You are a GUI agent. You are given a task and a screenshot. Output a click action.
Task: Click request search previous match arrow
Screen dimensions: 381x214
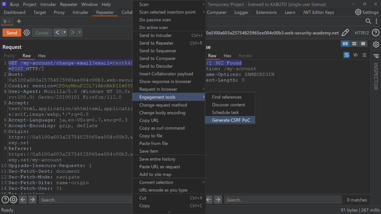23,200
